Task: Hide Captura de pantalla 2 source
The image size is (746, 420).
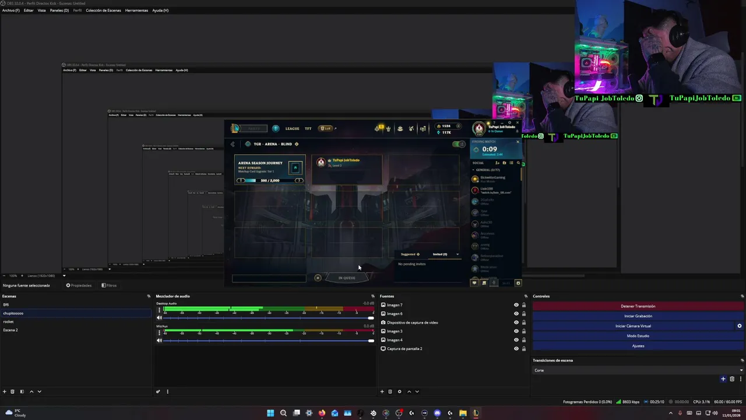Action: pos(516,349)
